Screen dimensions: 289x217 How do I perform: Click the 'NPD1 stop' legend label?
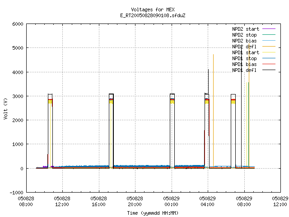[x=244, y=58]
